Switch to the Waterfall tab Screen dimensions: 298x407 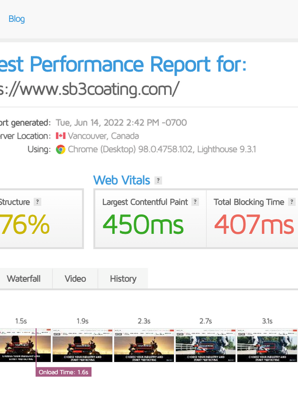[24, 278]
